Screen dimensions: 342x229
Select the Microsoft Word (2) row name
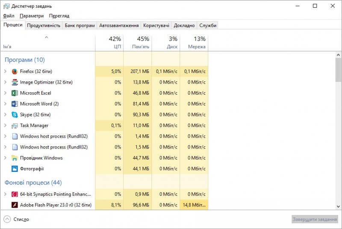pos(39,104)
